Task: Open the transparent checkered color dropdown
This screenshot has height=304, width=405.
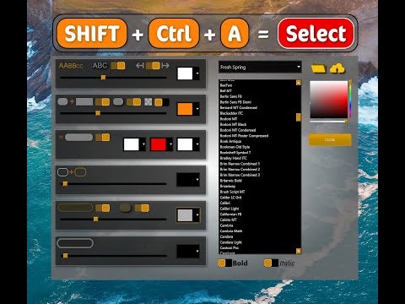Action: pyautogui.click(x=188, y=215)
